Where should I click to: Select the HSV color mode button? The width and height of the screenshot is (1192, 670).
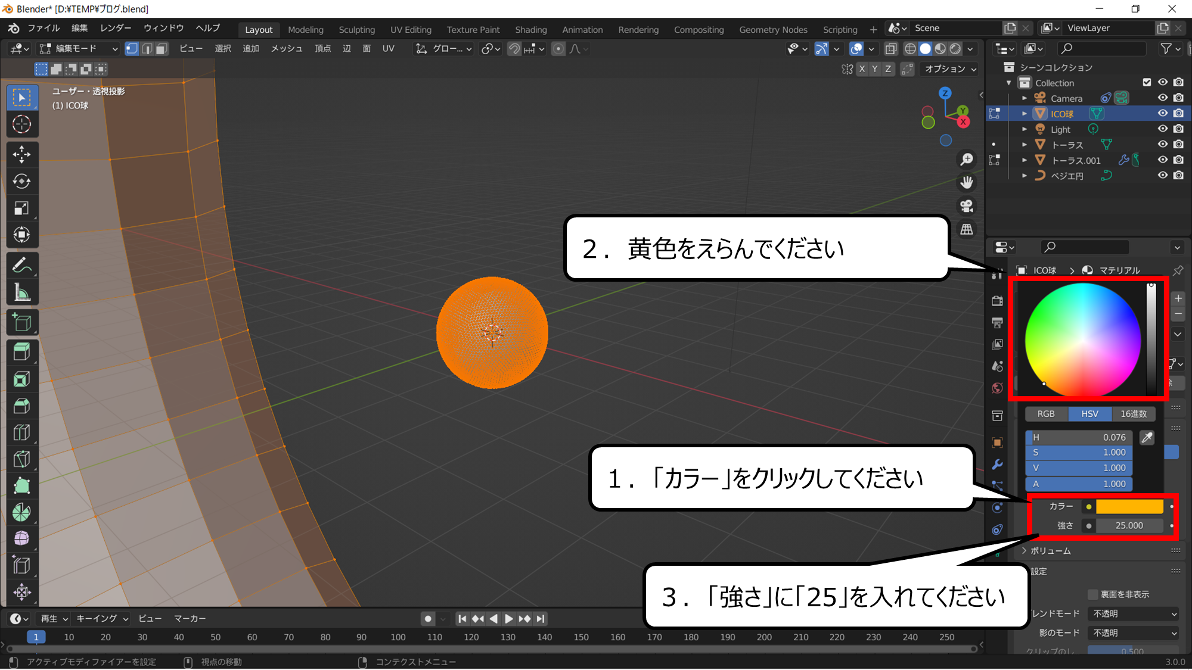(1089, 414)
